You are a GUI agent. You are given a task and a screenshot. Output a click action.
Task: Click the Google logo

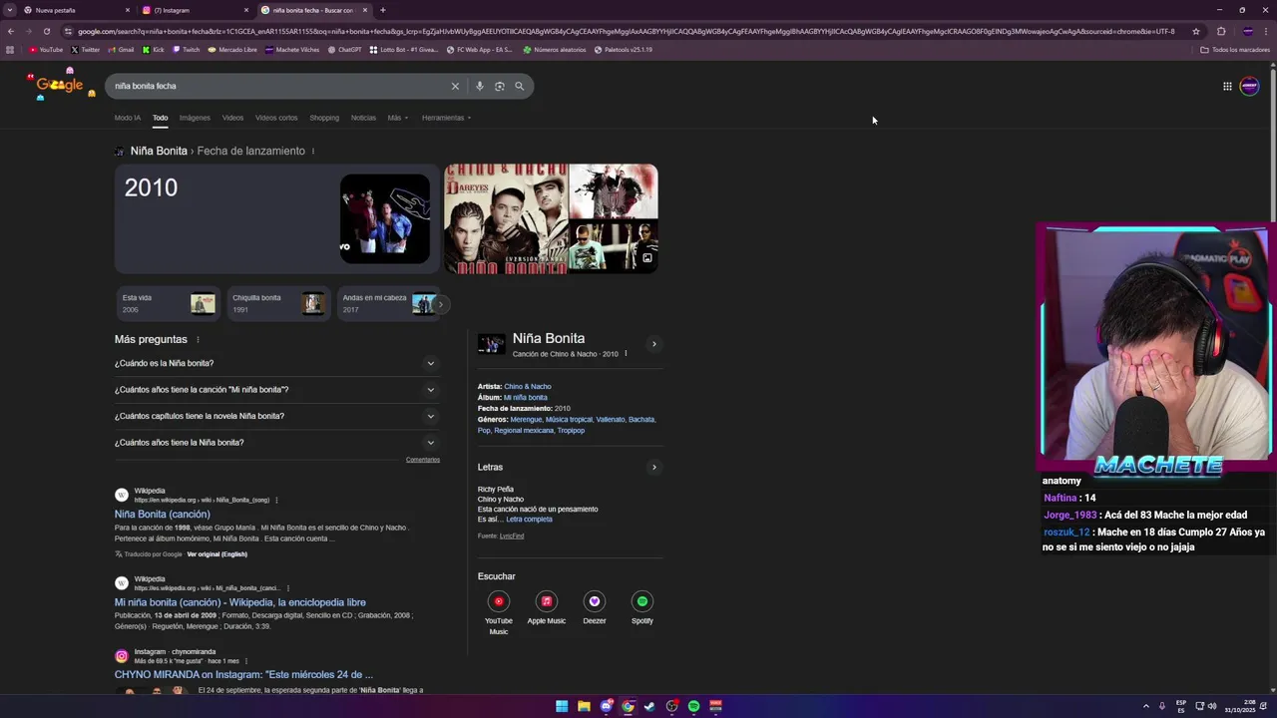[60, 86]
